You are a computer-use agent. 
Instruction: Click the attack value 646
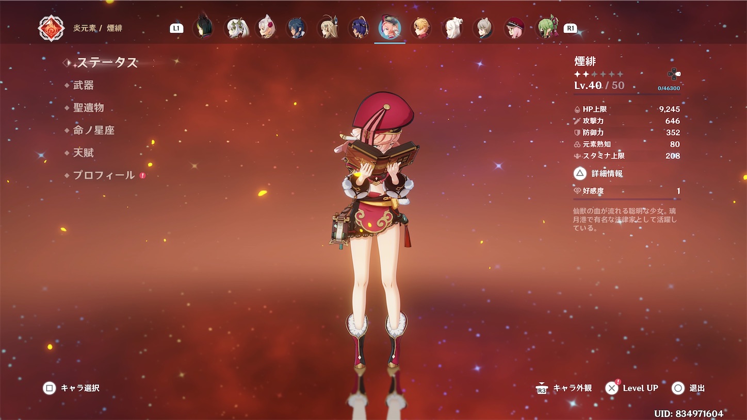coord(673,121)
